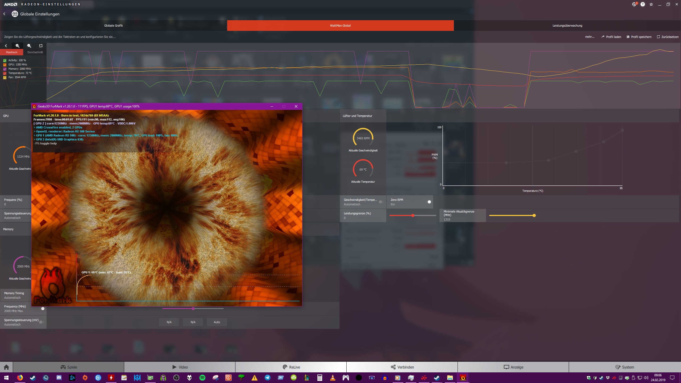Click the Leistungsgrenze red slider handle
681x383 pixels.
click(x=413, y=215)
